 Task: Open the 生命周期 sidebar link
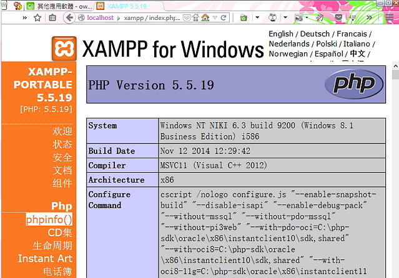coord(52,246)
